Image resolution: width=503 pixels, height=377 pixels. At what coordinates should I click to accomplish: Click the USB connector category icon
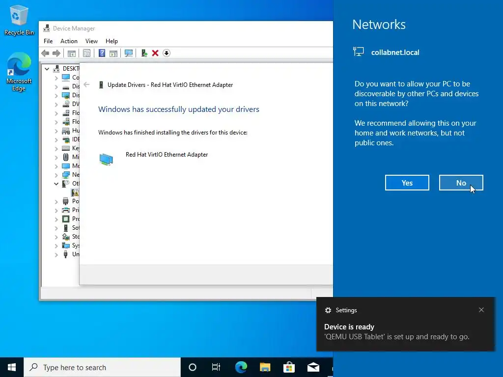tap(66, 254)
